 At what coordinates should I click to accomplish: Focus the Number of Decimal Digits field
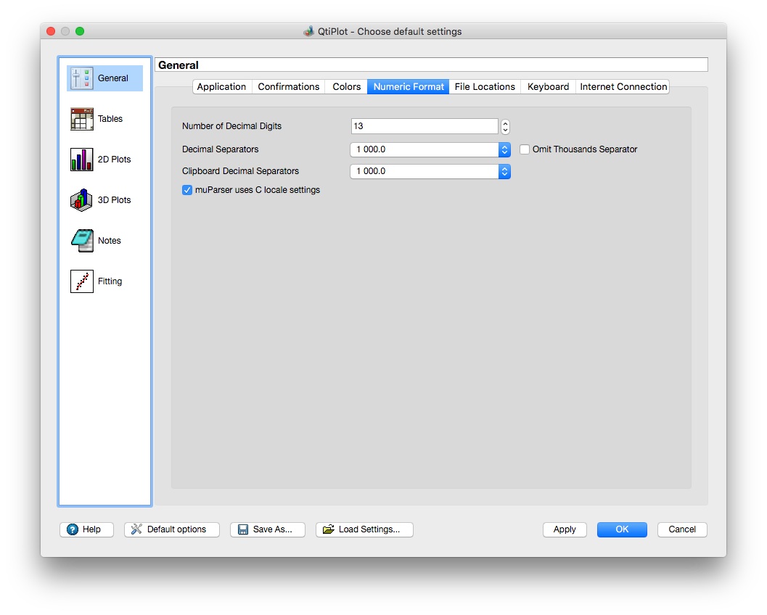[x=424, y=127]
